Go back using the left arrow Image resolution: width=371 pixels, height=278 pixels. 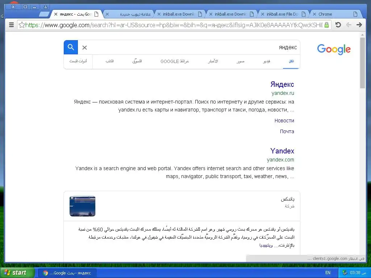(x=349, y=25)
